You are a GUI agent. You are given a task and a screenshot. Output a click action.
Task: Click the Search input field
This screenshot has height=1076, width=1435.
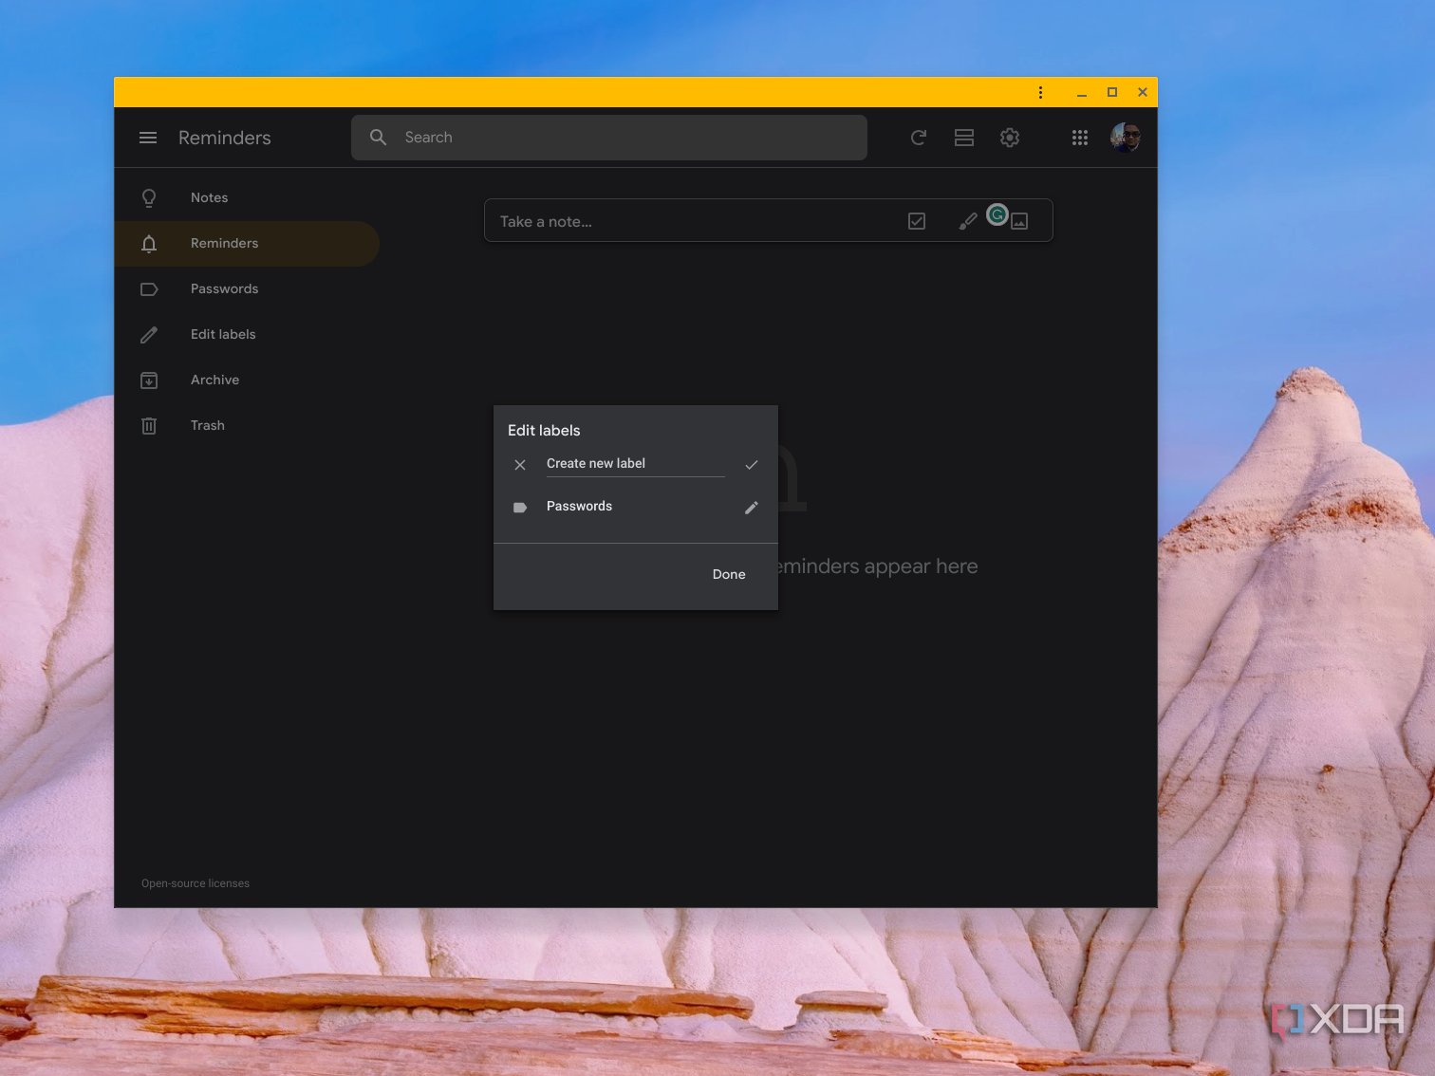tap(609, 138)
